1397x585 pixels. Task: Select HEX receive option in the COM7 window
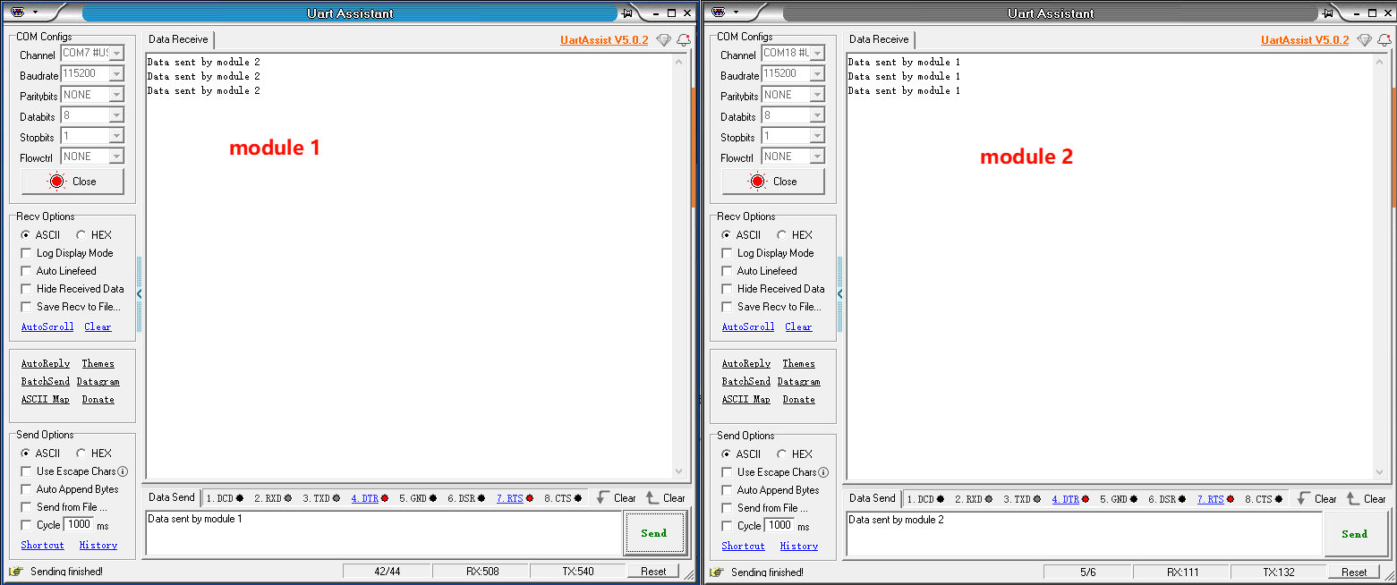click(x=81, y=235)
